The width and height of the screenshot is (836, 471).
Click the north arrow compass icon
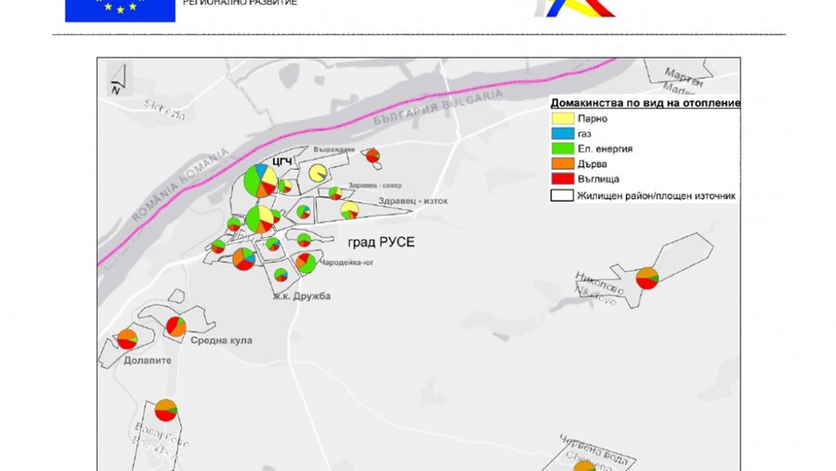(x=116, y=80)
